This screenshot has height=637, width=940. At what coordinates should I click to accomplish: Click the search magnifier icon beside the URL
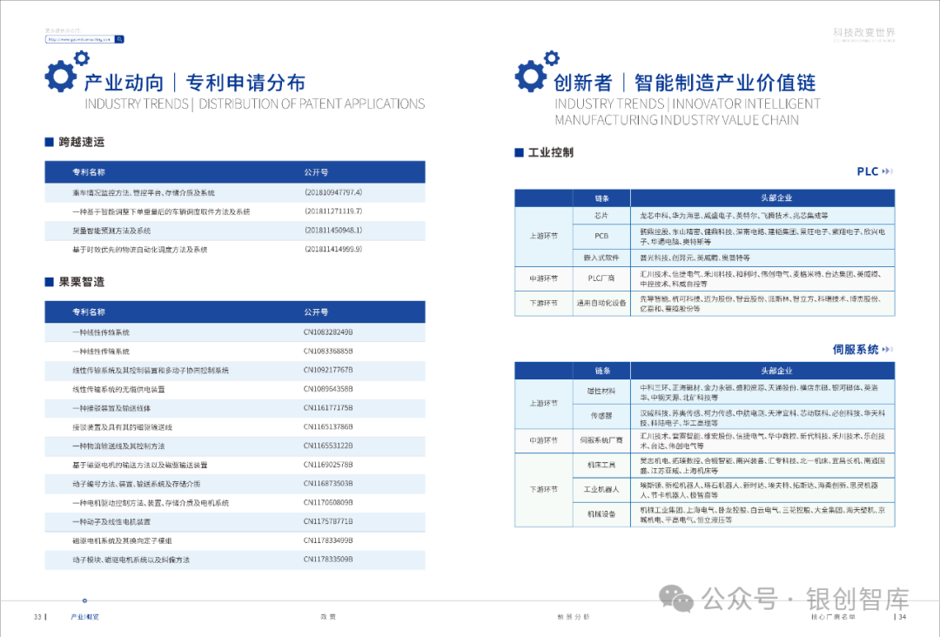[119, 39]
